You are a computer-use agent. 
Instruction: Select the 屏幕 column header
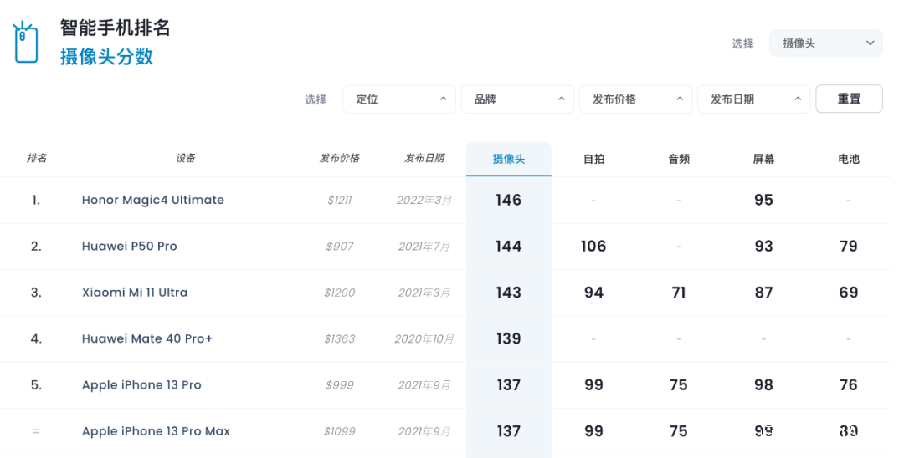[x=763, y=159]
